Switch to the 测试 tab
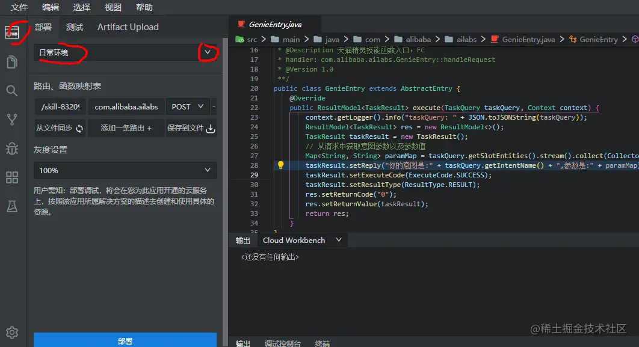The width and height of the screenshot is (639, 347). tap(75, 27)
